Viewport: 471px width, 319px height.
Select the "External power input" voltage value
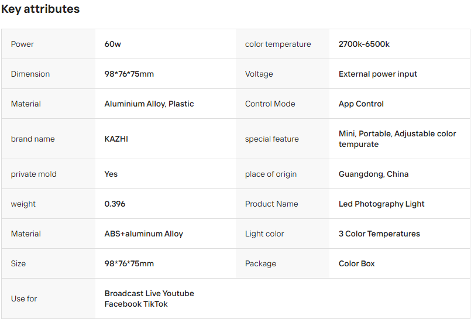click(378, 74)
